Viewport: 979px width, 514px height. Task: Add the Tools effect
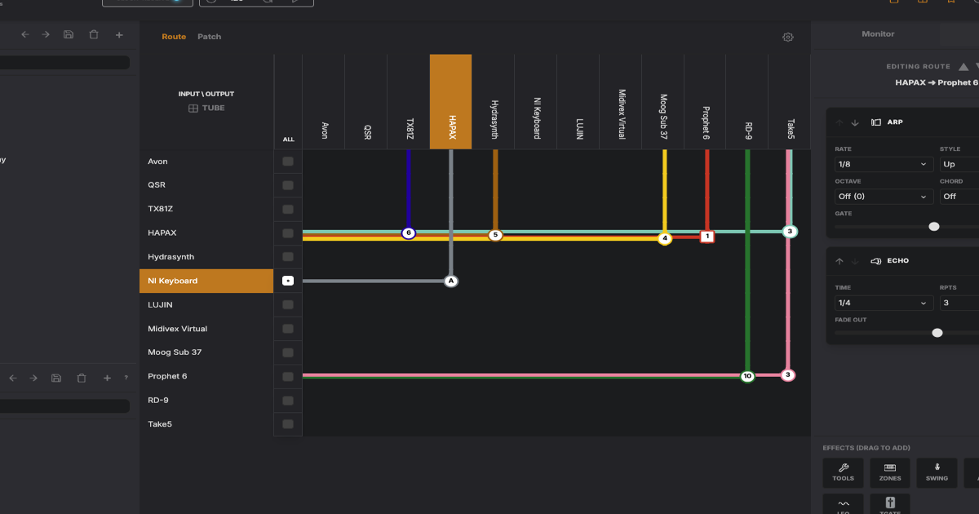coord(844,472)
